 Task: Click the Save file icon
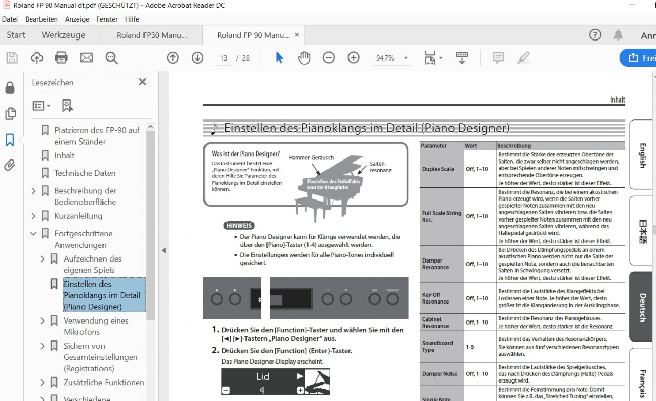click(12, 57)
